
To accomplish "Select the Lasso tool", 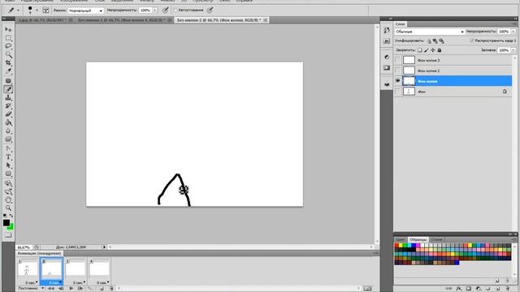I will point(8,46).
